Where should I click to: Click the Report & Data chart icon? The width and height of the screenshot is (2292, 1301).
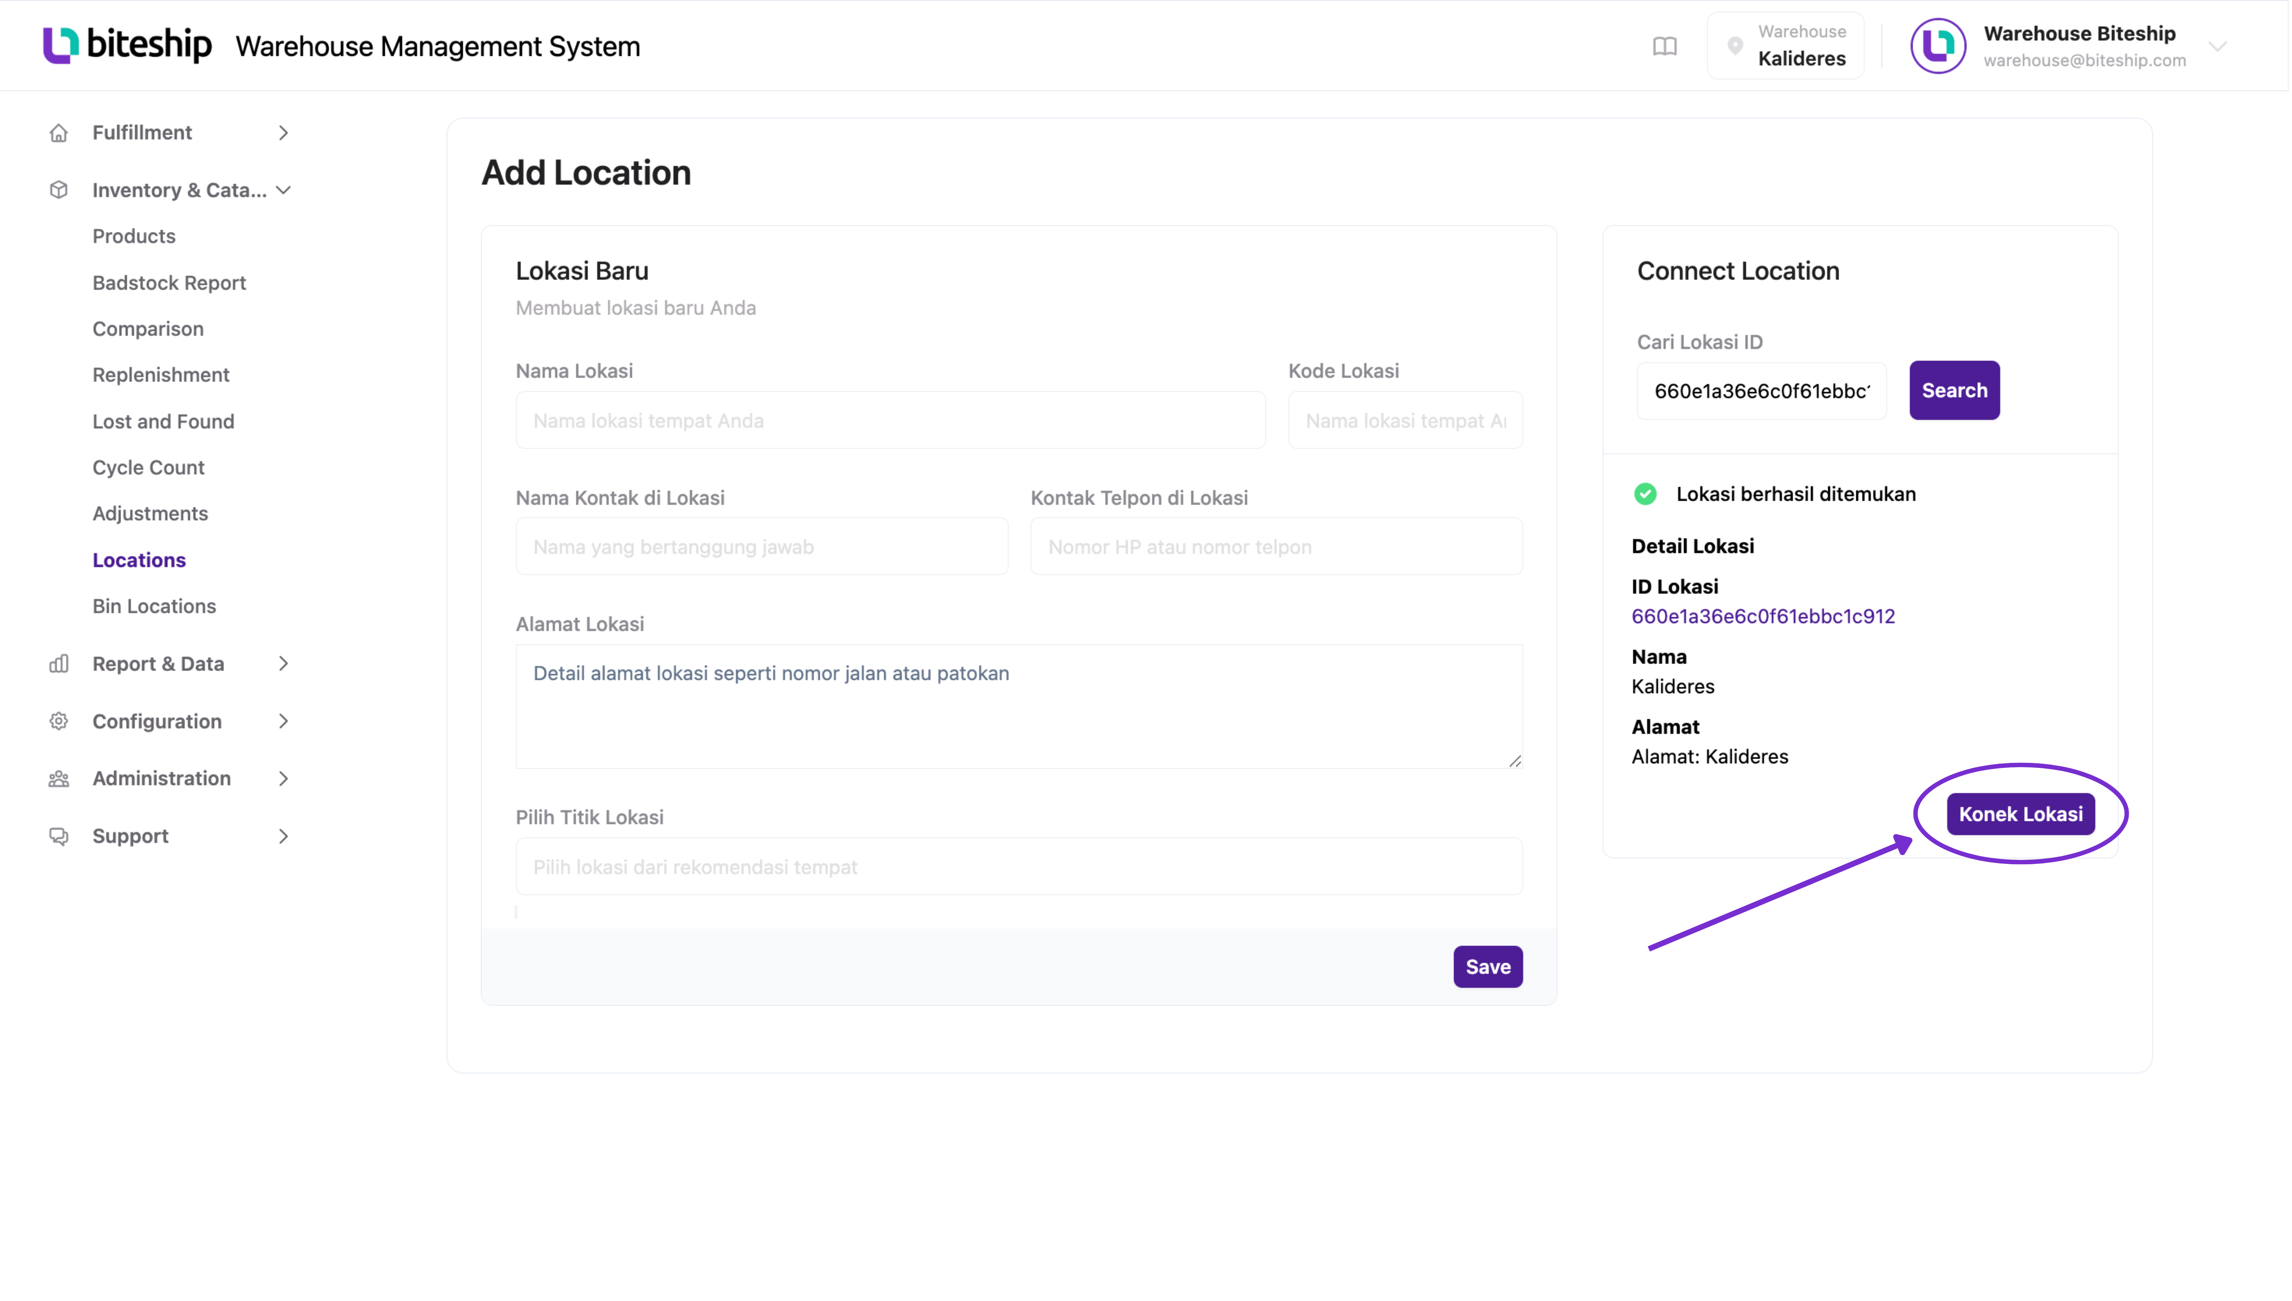click(59, 664)
